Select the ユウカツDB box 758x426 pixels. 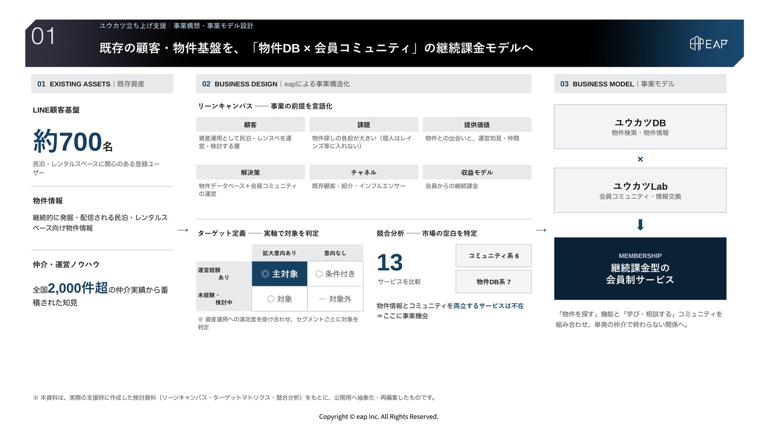tap(640, 127)
